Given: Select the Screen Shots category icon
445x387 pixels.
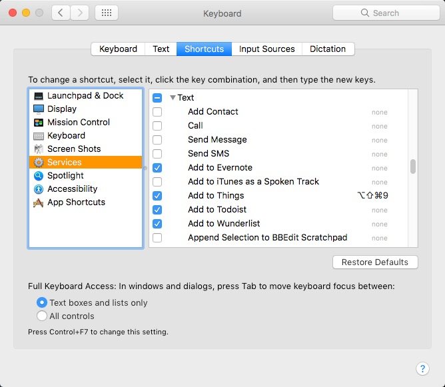Looking at the screenshot, I should coord(39,149).
